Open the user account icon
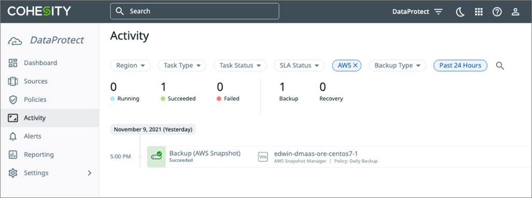 (x=515, y=12)
